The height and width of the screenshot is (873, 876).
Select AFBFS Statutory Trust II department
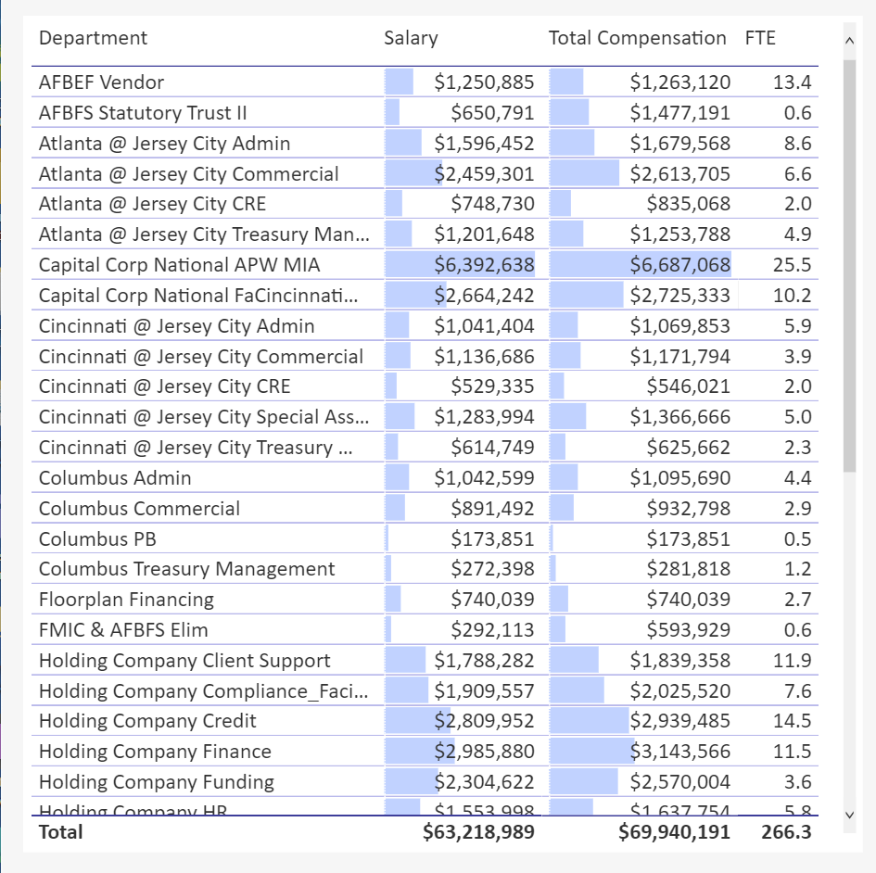pyautogui.click(x=143, y=113)
